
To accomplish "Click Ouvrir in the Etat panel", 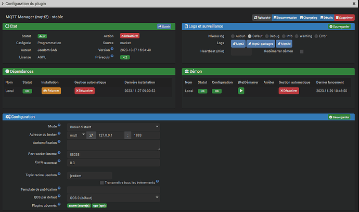I will [x=164, y=27].
